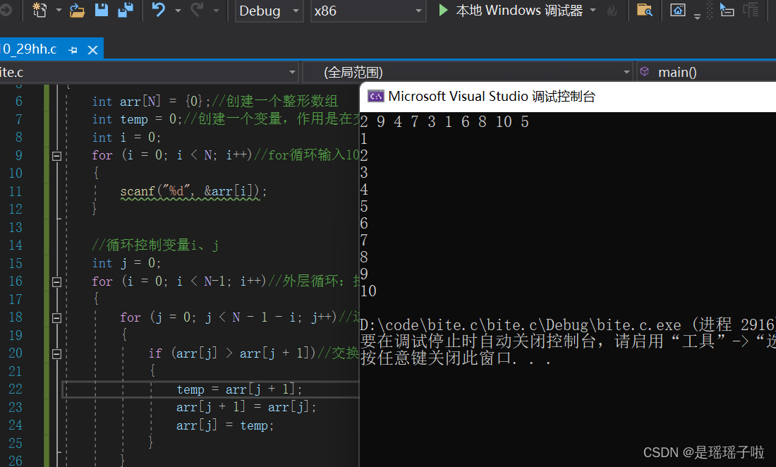
Task: Click the comment-lines toolbar icon
Action: pos(727,10)
